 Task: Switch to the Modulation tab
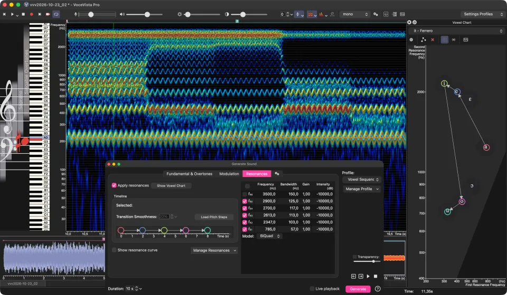pos(229,174)
